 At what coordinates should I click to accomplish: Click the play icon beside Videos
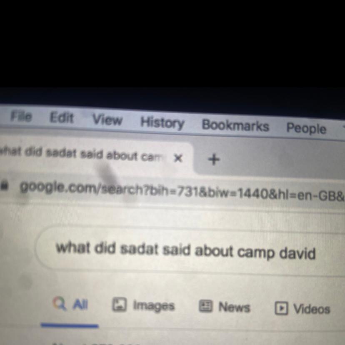[281, 308]
